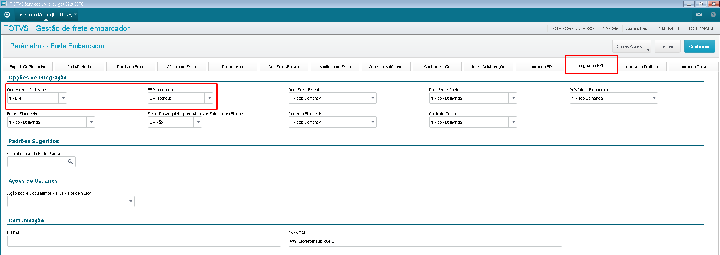Image resolution: width=720 pixels, height=255 pixels.
Task: Switch to Auditoria de Frete tab
Action: point(335,67)
